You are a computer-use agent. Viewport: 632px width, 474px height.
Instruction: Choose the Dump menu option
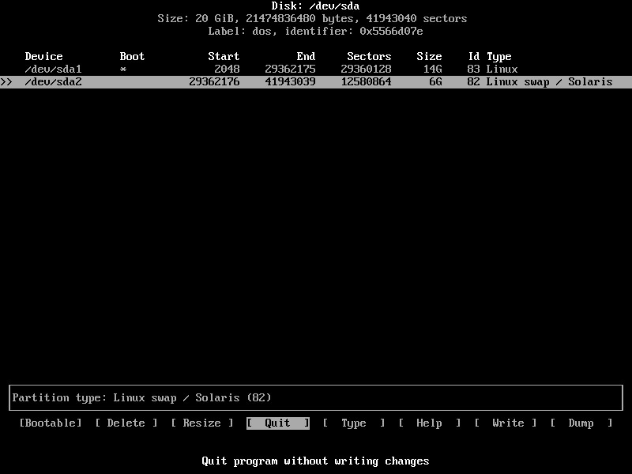[581, 423]
